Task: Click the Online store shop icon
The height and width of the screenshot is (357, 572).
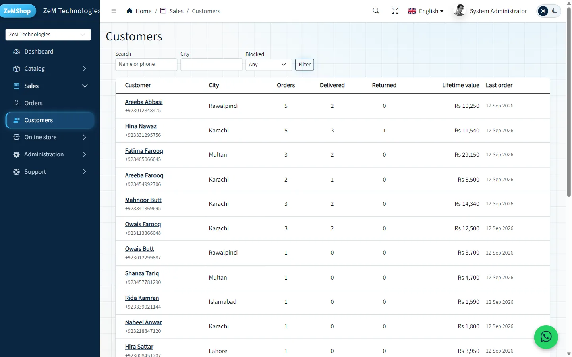Action: (16, 137)
